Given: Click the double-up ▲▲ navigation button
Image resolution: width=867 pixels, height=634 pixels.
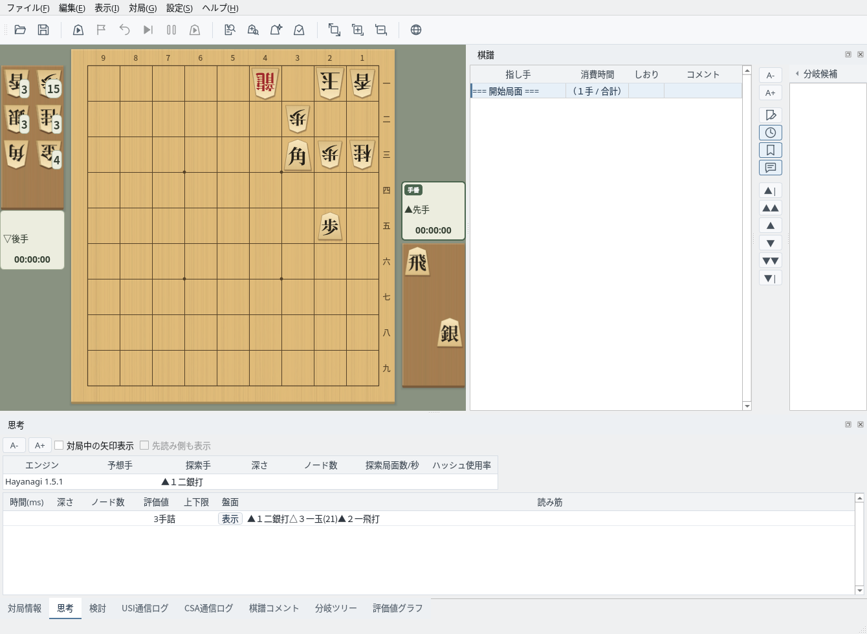Looking at the screenshot, I should click(x=771, y=208).
